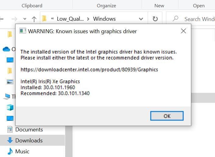Click the refresh icon beside address bar
This screenshot has height=157, width=215.
(155, 19)
